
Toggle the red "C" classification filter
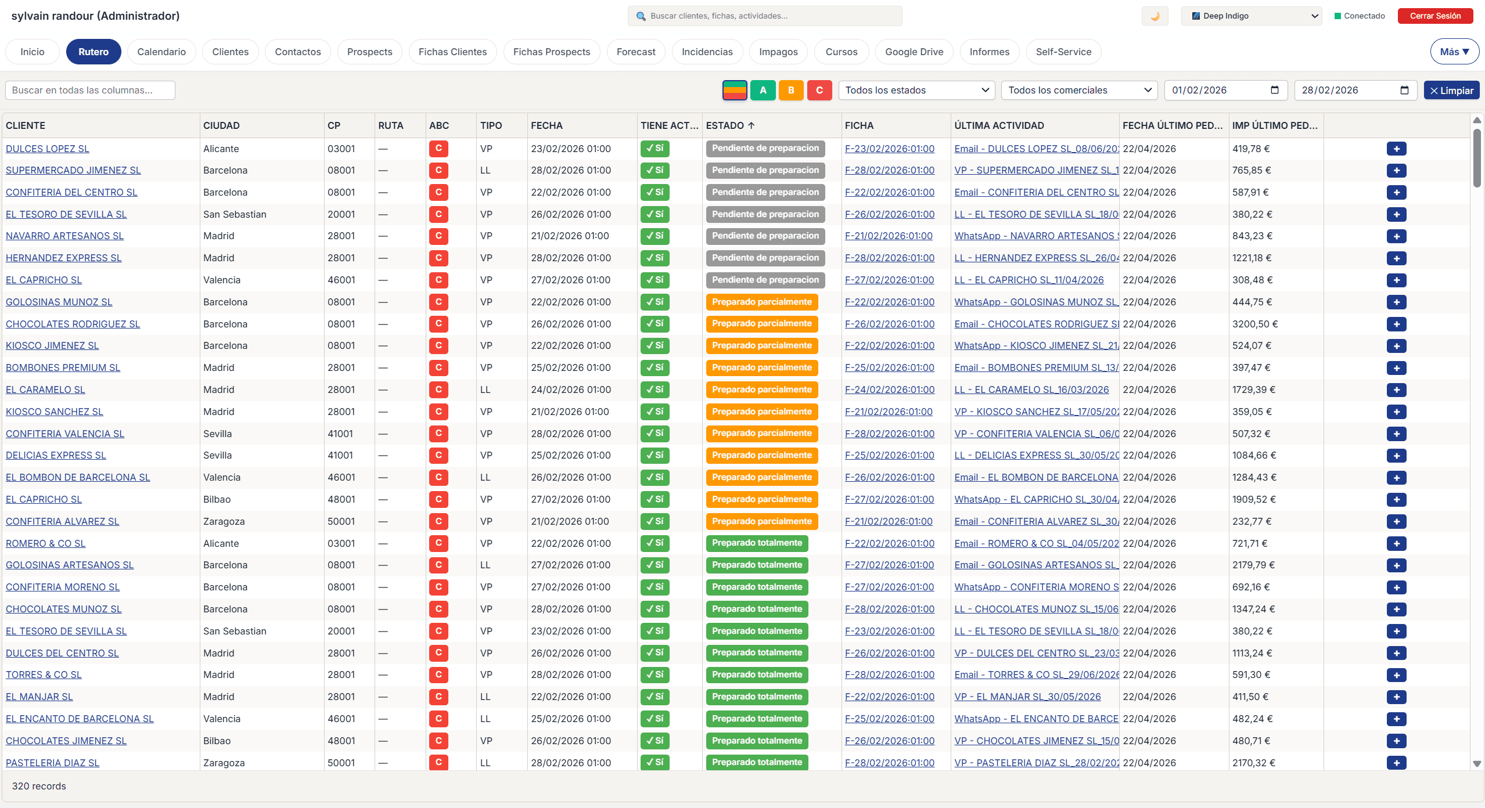tap(819, 90)
